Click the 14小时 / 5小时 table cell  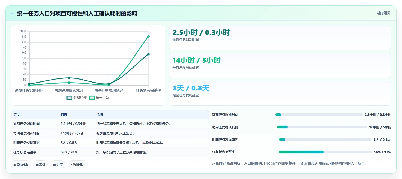(x=72, y=133)
